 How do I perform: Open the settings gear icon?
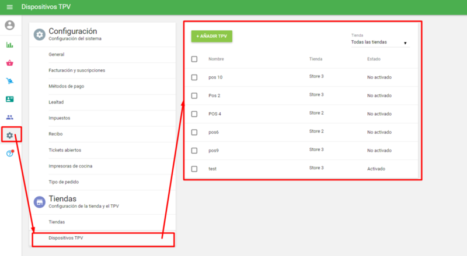[x=9, y=135]
